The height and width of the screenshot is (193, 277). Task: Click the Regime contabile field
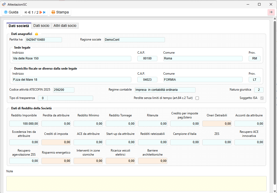[x=165, y=90]
